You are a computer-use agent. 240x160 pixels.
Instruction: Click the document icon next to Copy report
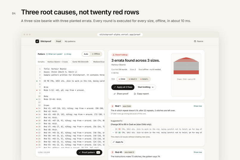135,94
